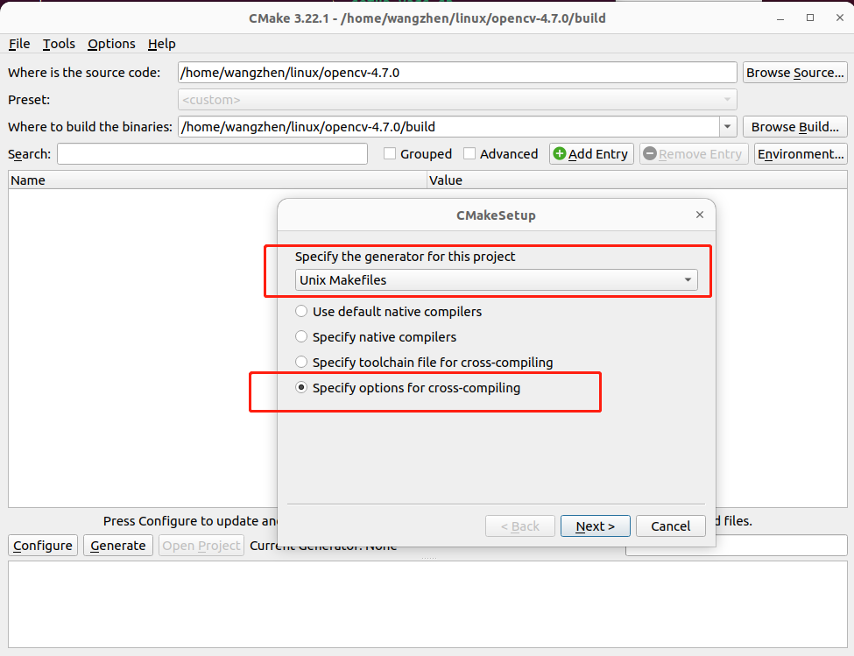The image size is (854, 656).
Task: Click the green plus Add Entry button
Action: [591, 154]
